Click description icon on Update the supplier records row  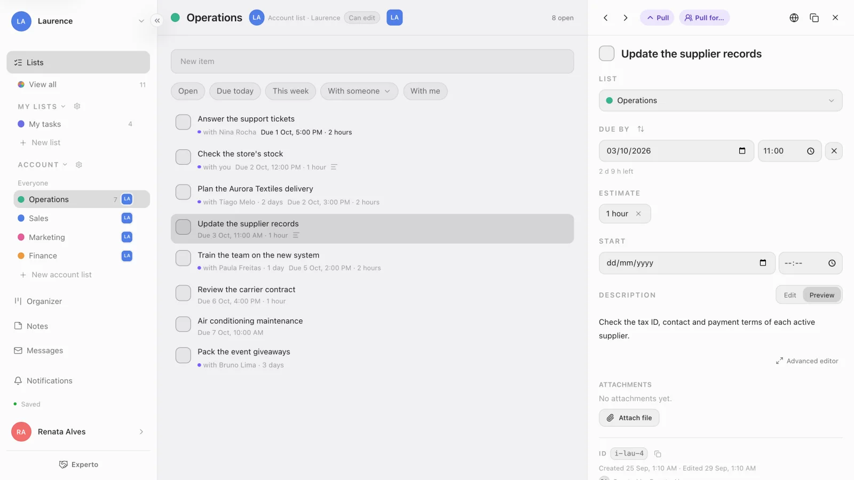pos(296,235)
